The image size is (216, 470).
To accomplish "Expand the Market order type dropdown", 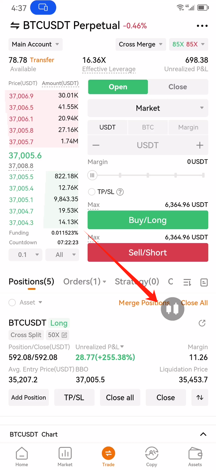I will (148, 108).
